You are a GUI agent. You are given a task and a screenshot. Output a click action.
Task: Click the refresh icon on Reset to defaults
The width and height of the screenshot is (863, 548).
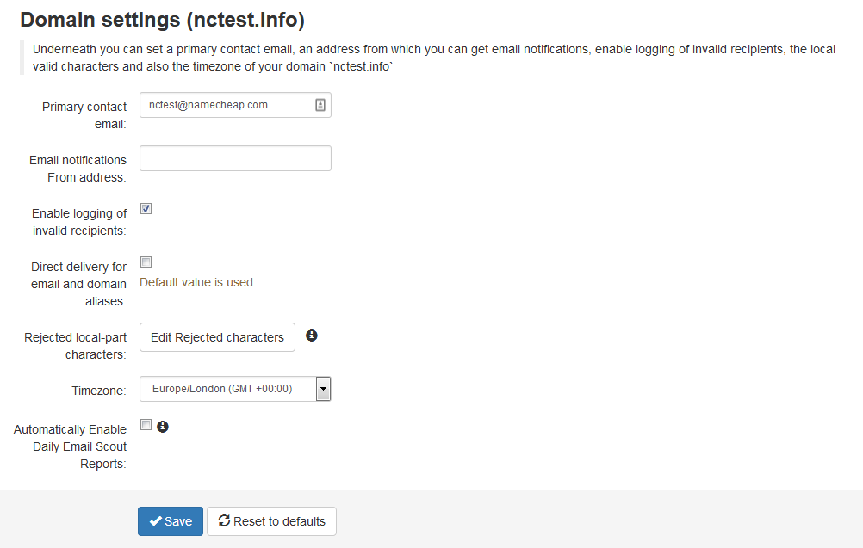pos(224,520)
